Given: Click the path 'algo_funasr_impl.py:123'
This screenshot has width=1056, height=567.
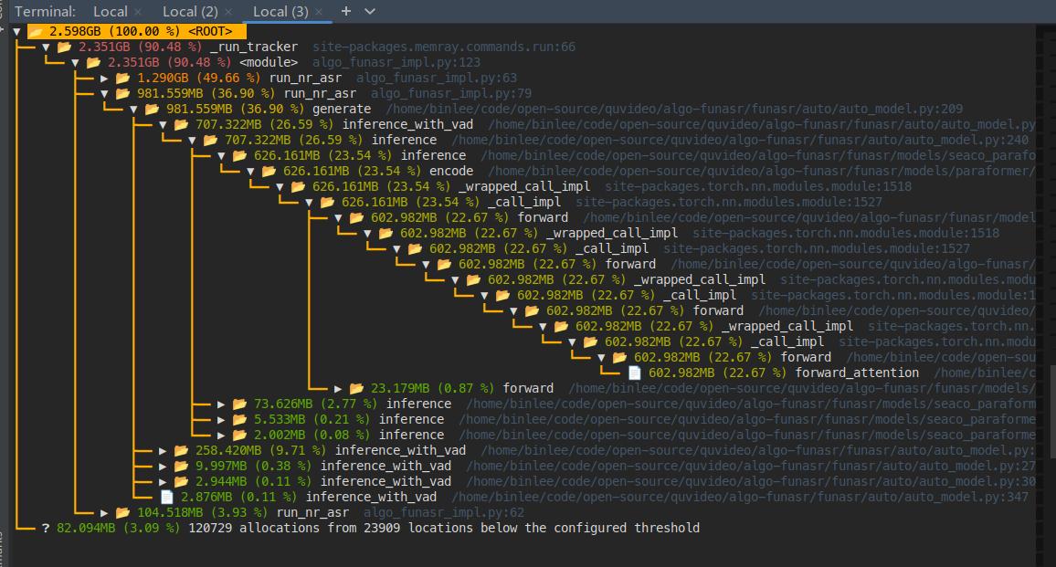Looking at the screenshot, I should tap(396, 63).
